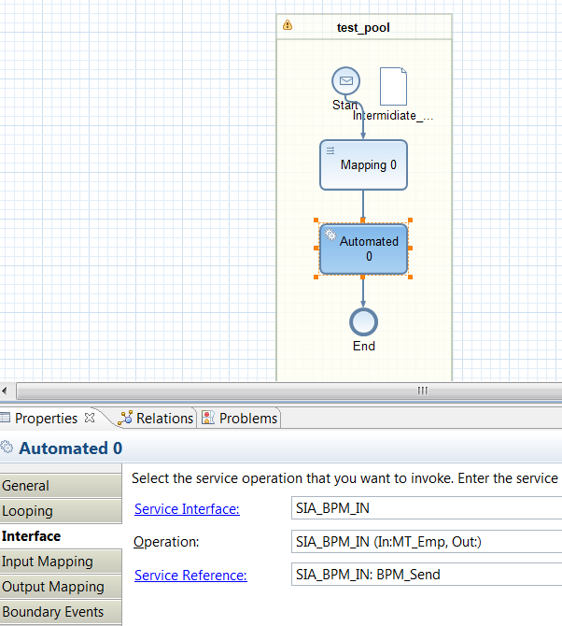Click the connector between Mapping 0 and Automated 0
This screenshot has width=562, height=626.
[363, 206]
